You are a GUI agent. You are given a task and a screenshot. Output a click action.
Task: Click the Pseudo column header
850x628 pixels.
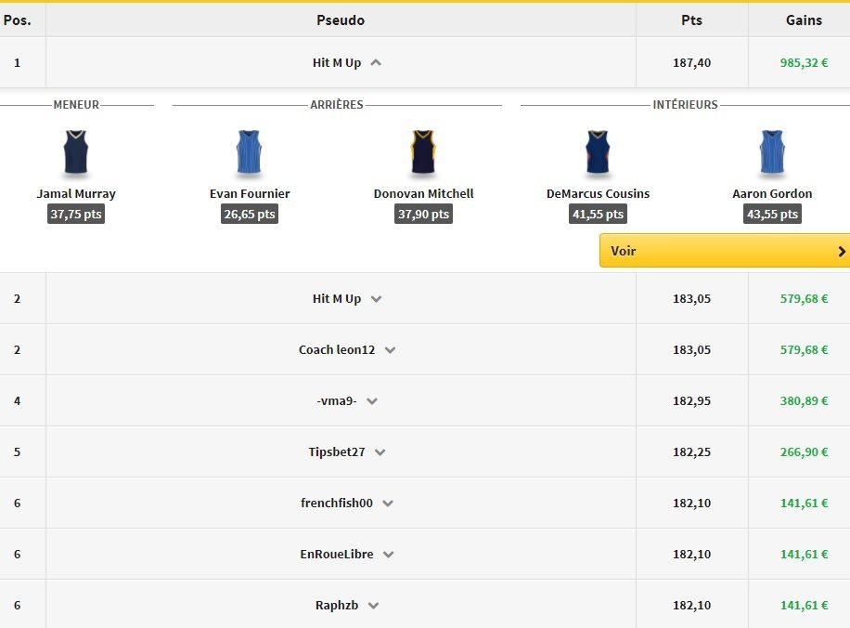(341, 20)
